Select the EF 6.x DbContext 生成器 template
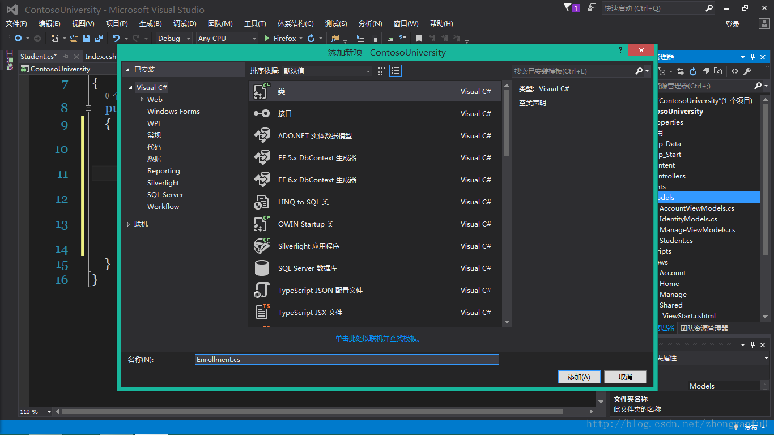Image resolution: width=774 pixels, height=435 pixels. (375, 180)
